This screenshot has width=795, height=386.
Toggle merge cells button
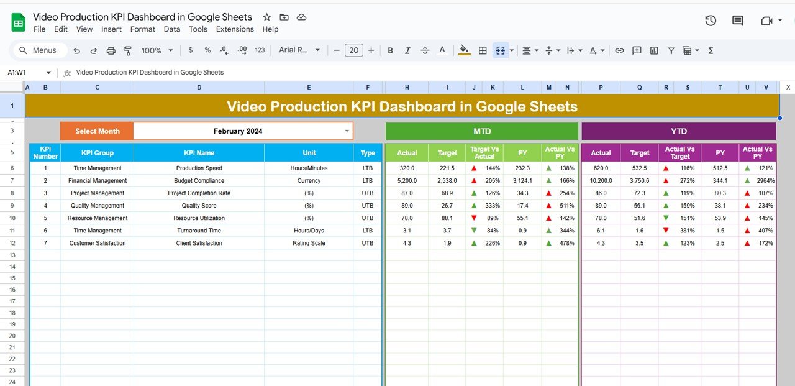[x=500, y=50]
